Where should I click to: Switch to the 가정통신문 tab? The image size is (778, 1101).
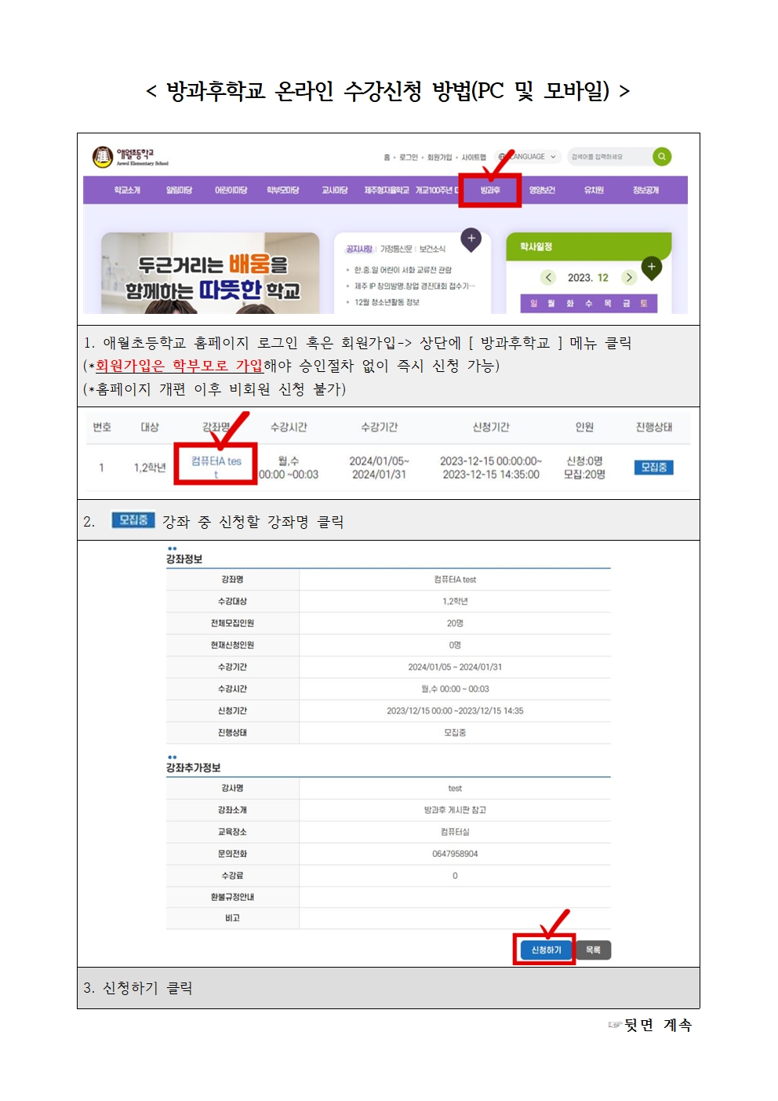396,250
